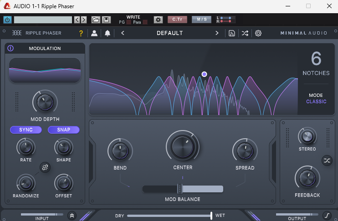
Task: Click the Bend knob
Action: pyautogui.click(x=120, y=151)
